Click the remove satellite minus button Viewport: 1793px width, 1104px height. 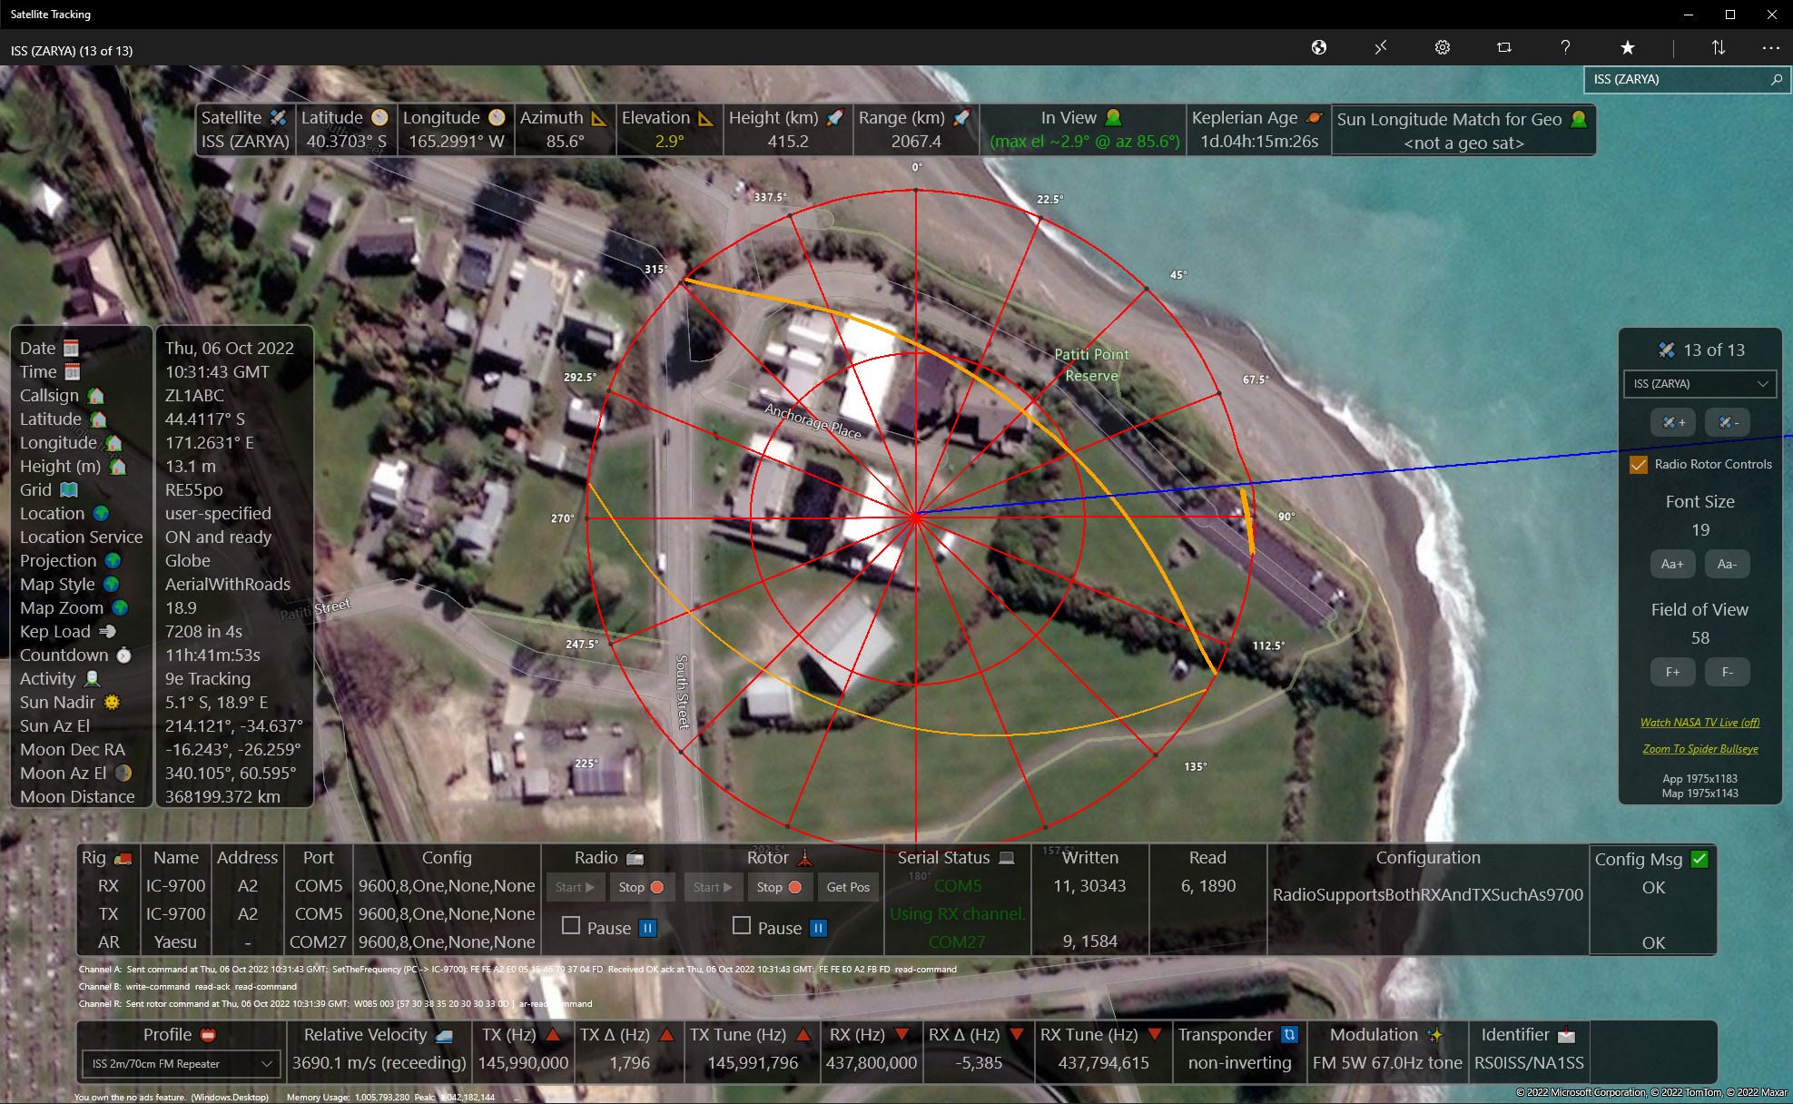(x=1728, y=422)
